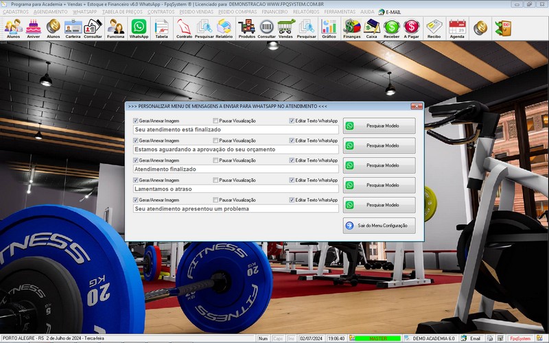Screen dimensions: 549x343
Task: Open the Agenda calendar icon
Action: pyautogui.click(x=457, y=28)
